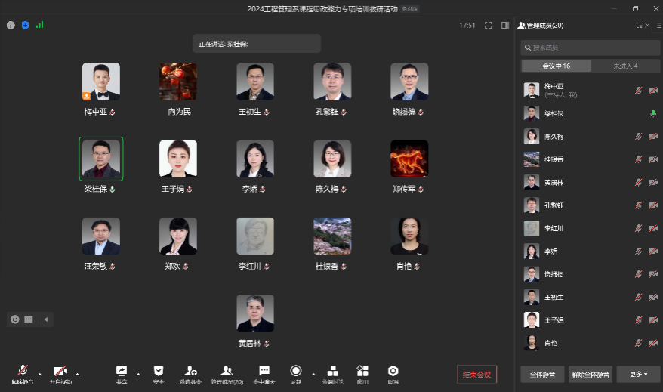Open the emoji reaction smiley icon

click(x=14, y=319)
